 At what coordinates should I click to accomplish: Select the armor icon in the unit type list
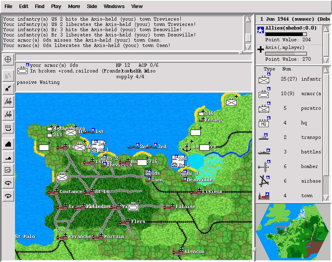point(264,93)
